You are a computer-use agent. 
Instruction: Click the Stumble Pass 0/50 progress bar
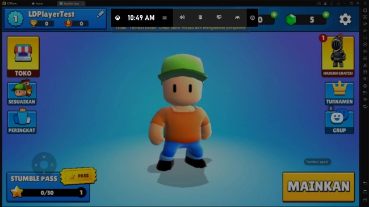(x=48, y=193)
